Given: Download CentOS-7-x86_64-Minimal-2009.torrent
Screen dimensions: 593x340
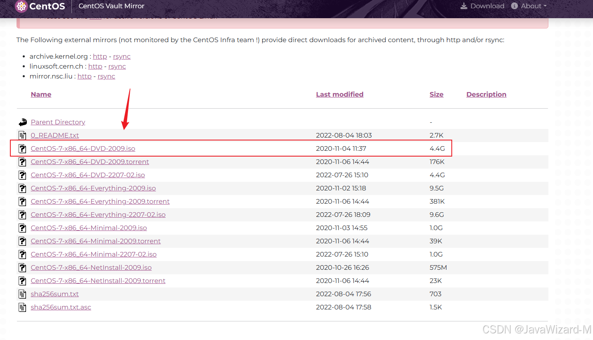Looking at the screenshot, I should (x=96, y=241).
